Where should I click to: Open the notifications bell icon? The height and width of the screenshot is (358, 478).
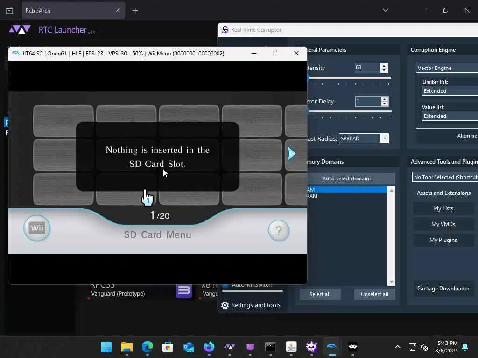(x=465, y=347)
